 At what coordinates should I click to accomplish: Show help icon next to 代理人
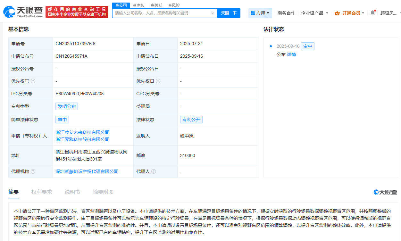154,171
